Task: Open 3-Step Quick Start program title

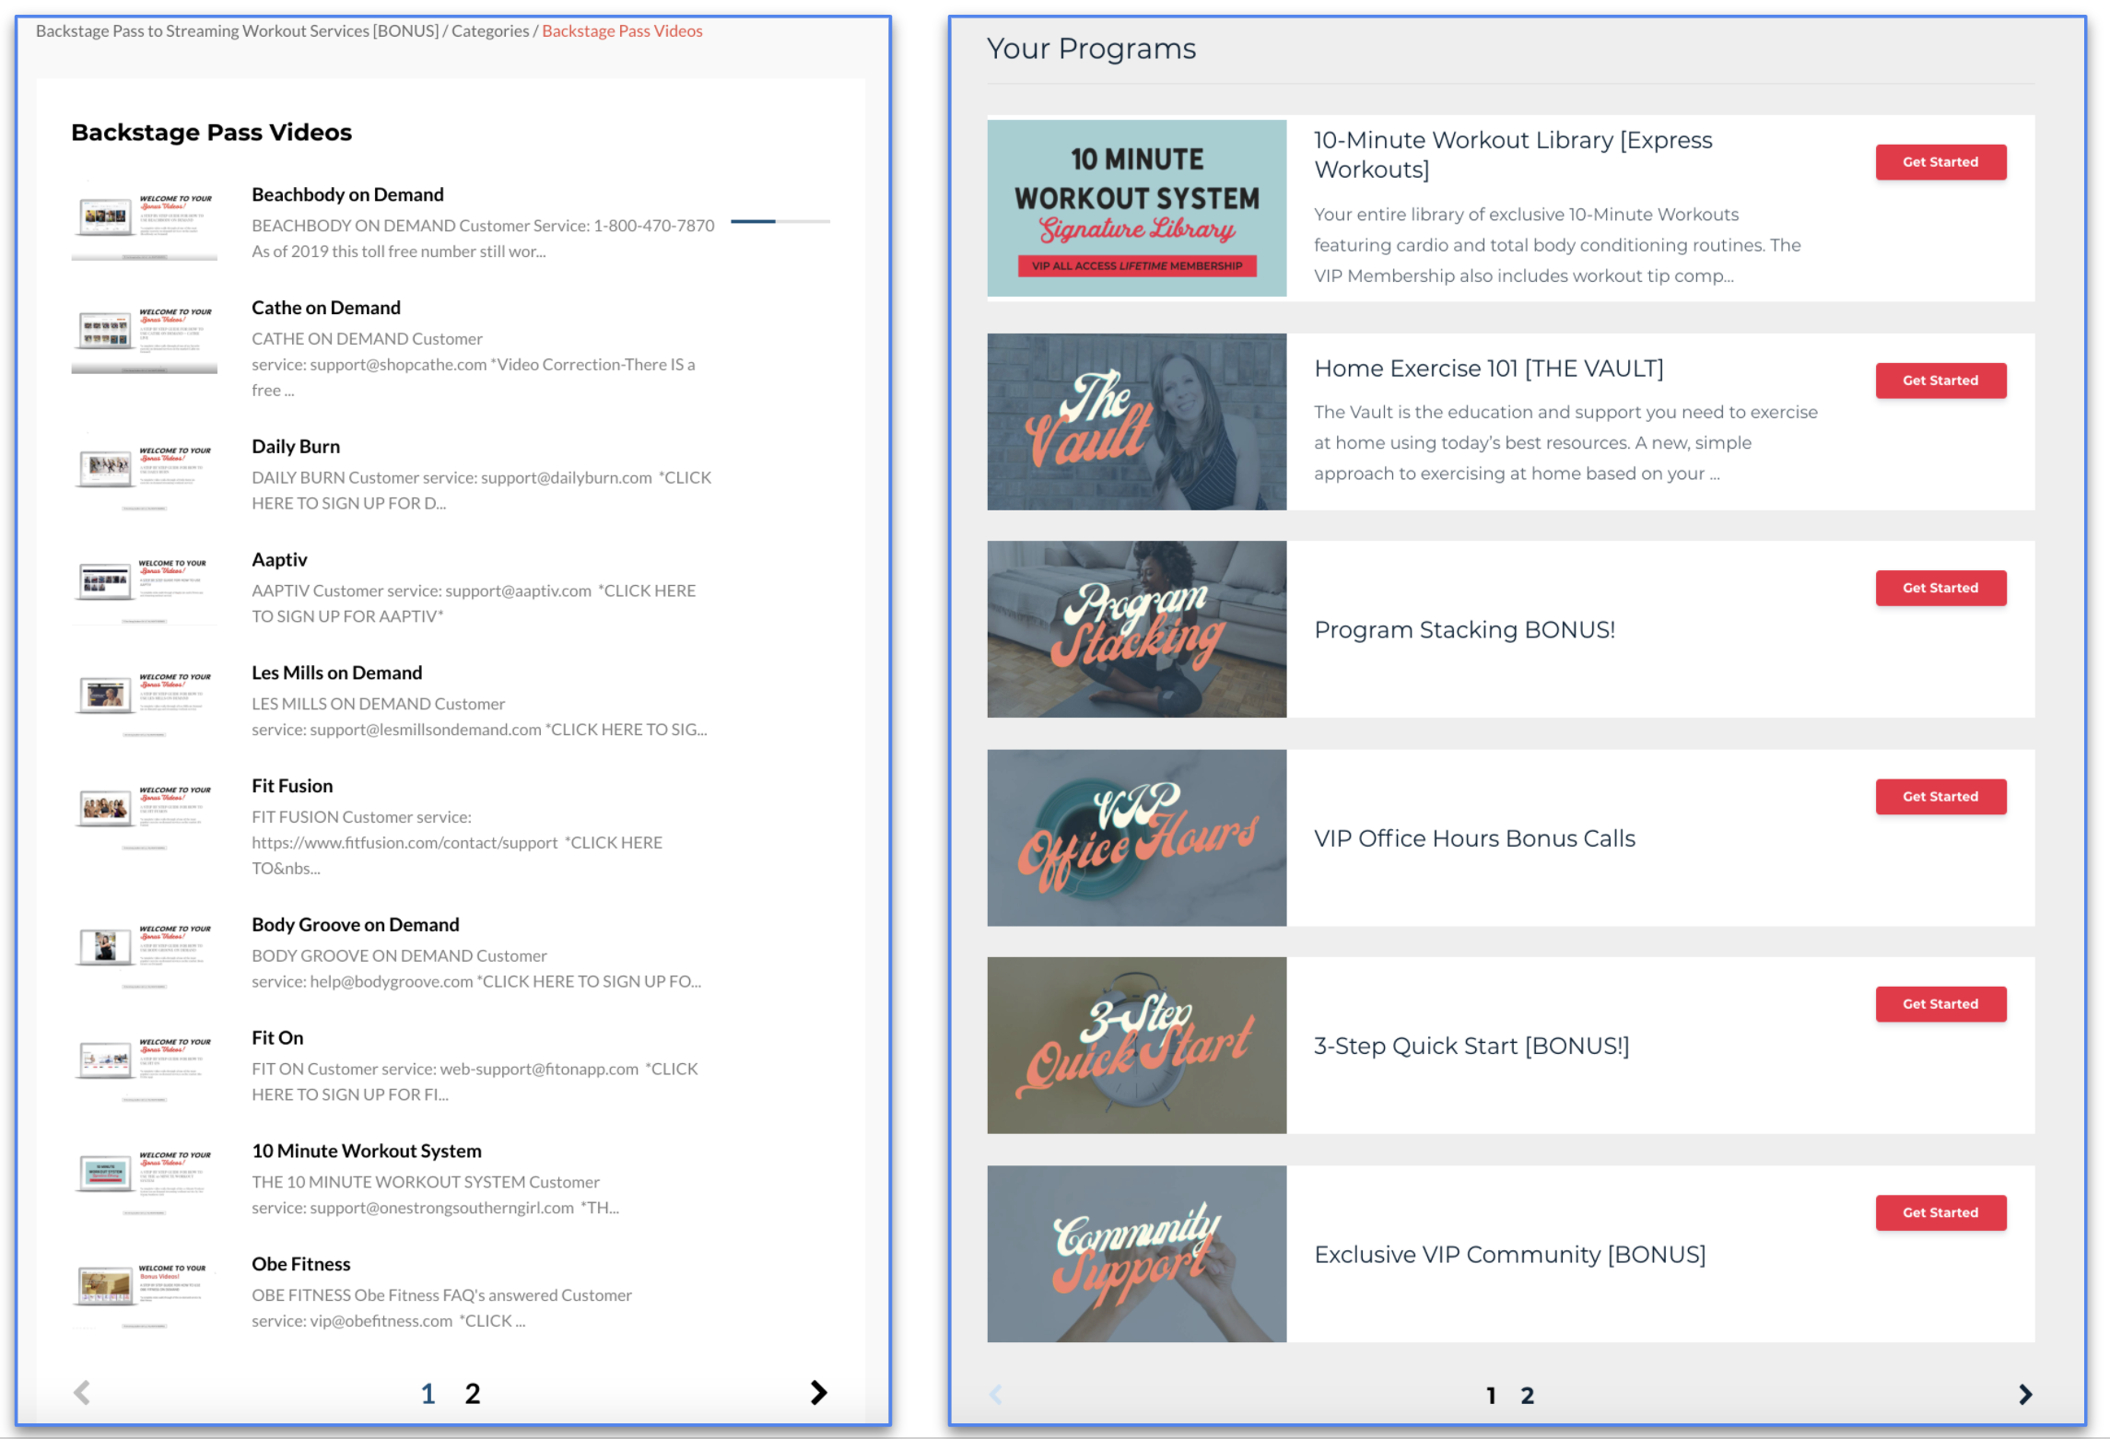Action: click(x=1471, y=1046)
